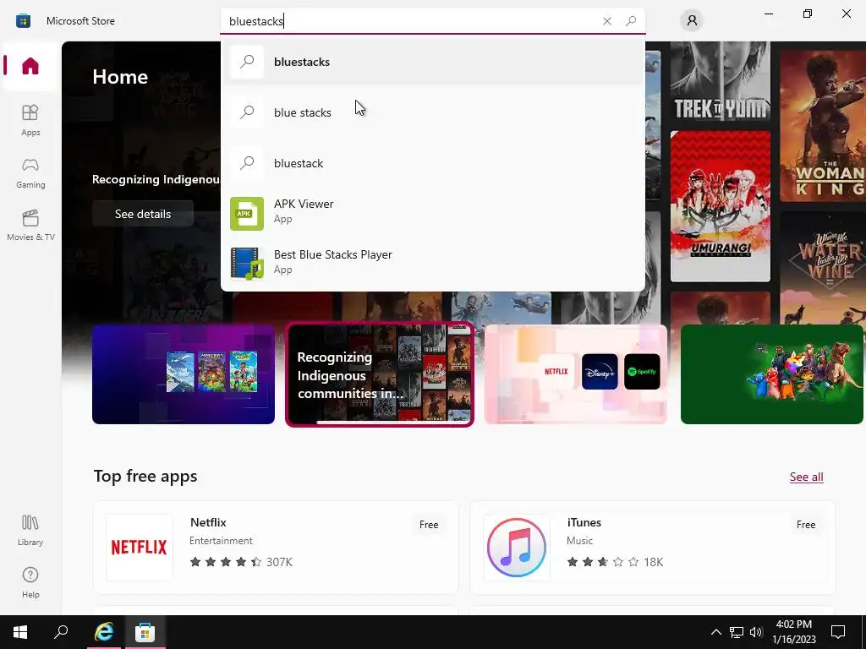Show hidden system tray icons

(715, 632)
